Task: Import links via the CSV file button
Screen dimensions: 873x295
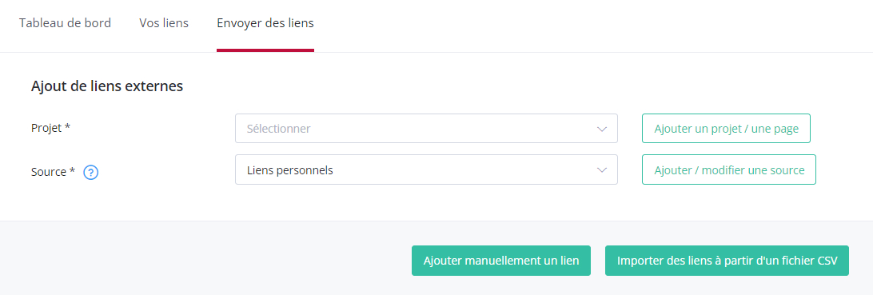Action: 727,261
